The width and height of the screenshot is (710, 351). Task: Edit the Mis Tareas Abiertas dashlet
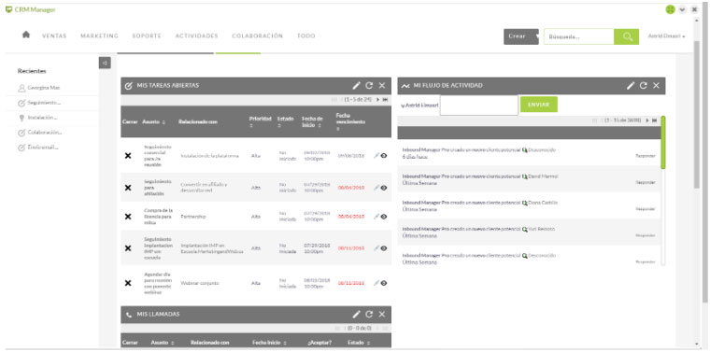(x=356, y=86)
